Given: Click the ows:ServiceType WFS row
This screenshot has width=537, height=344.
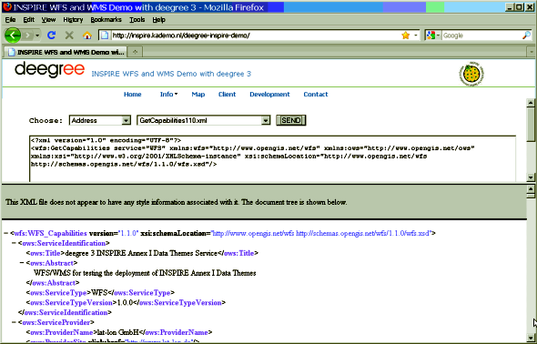Looking at the screenshot, I should [100, 293].
